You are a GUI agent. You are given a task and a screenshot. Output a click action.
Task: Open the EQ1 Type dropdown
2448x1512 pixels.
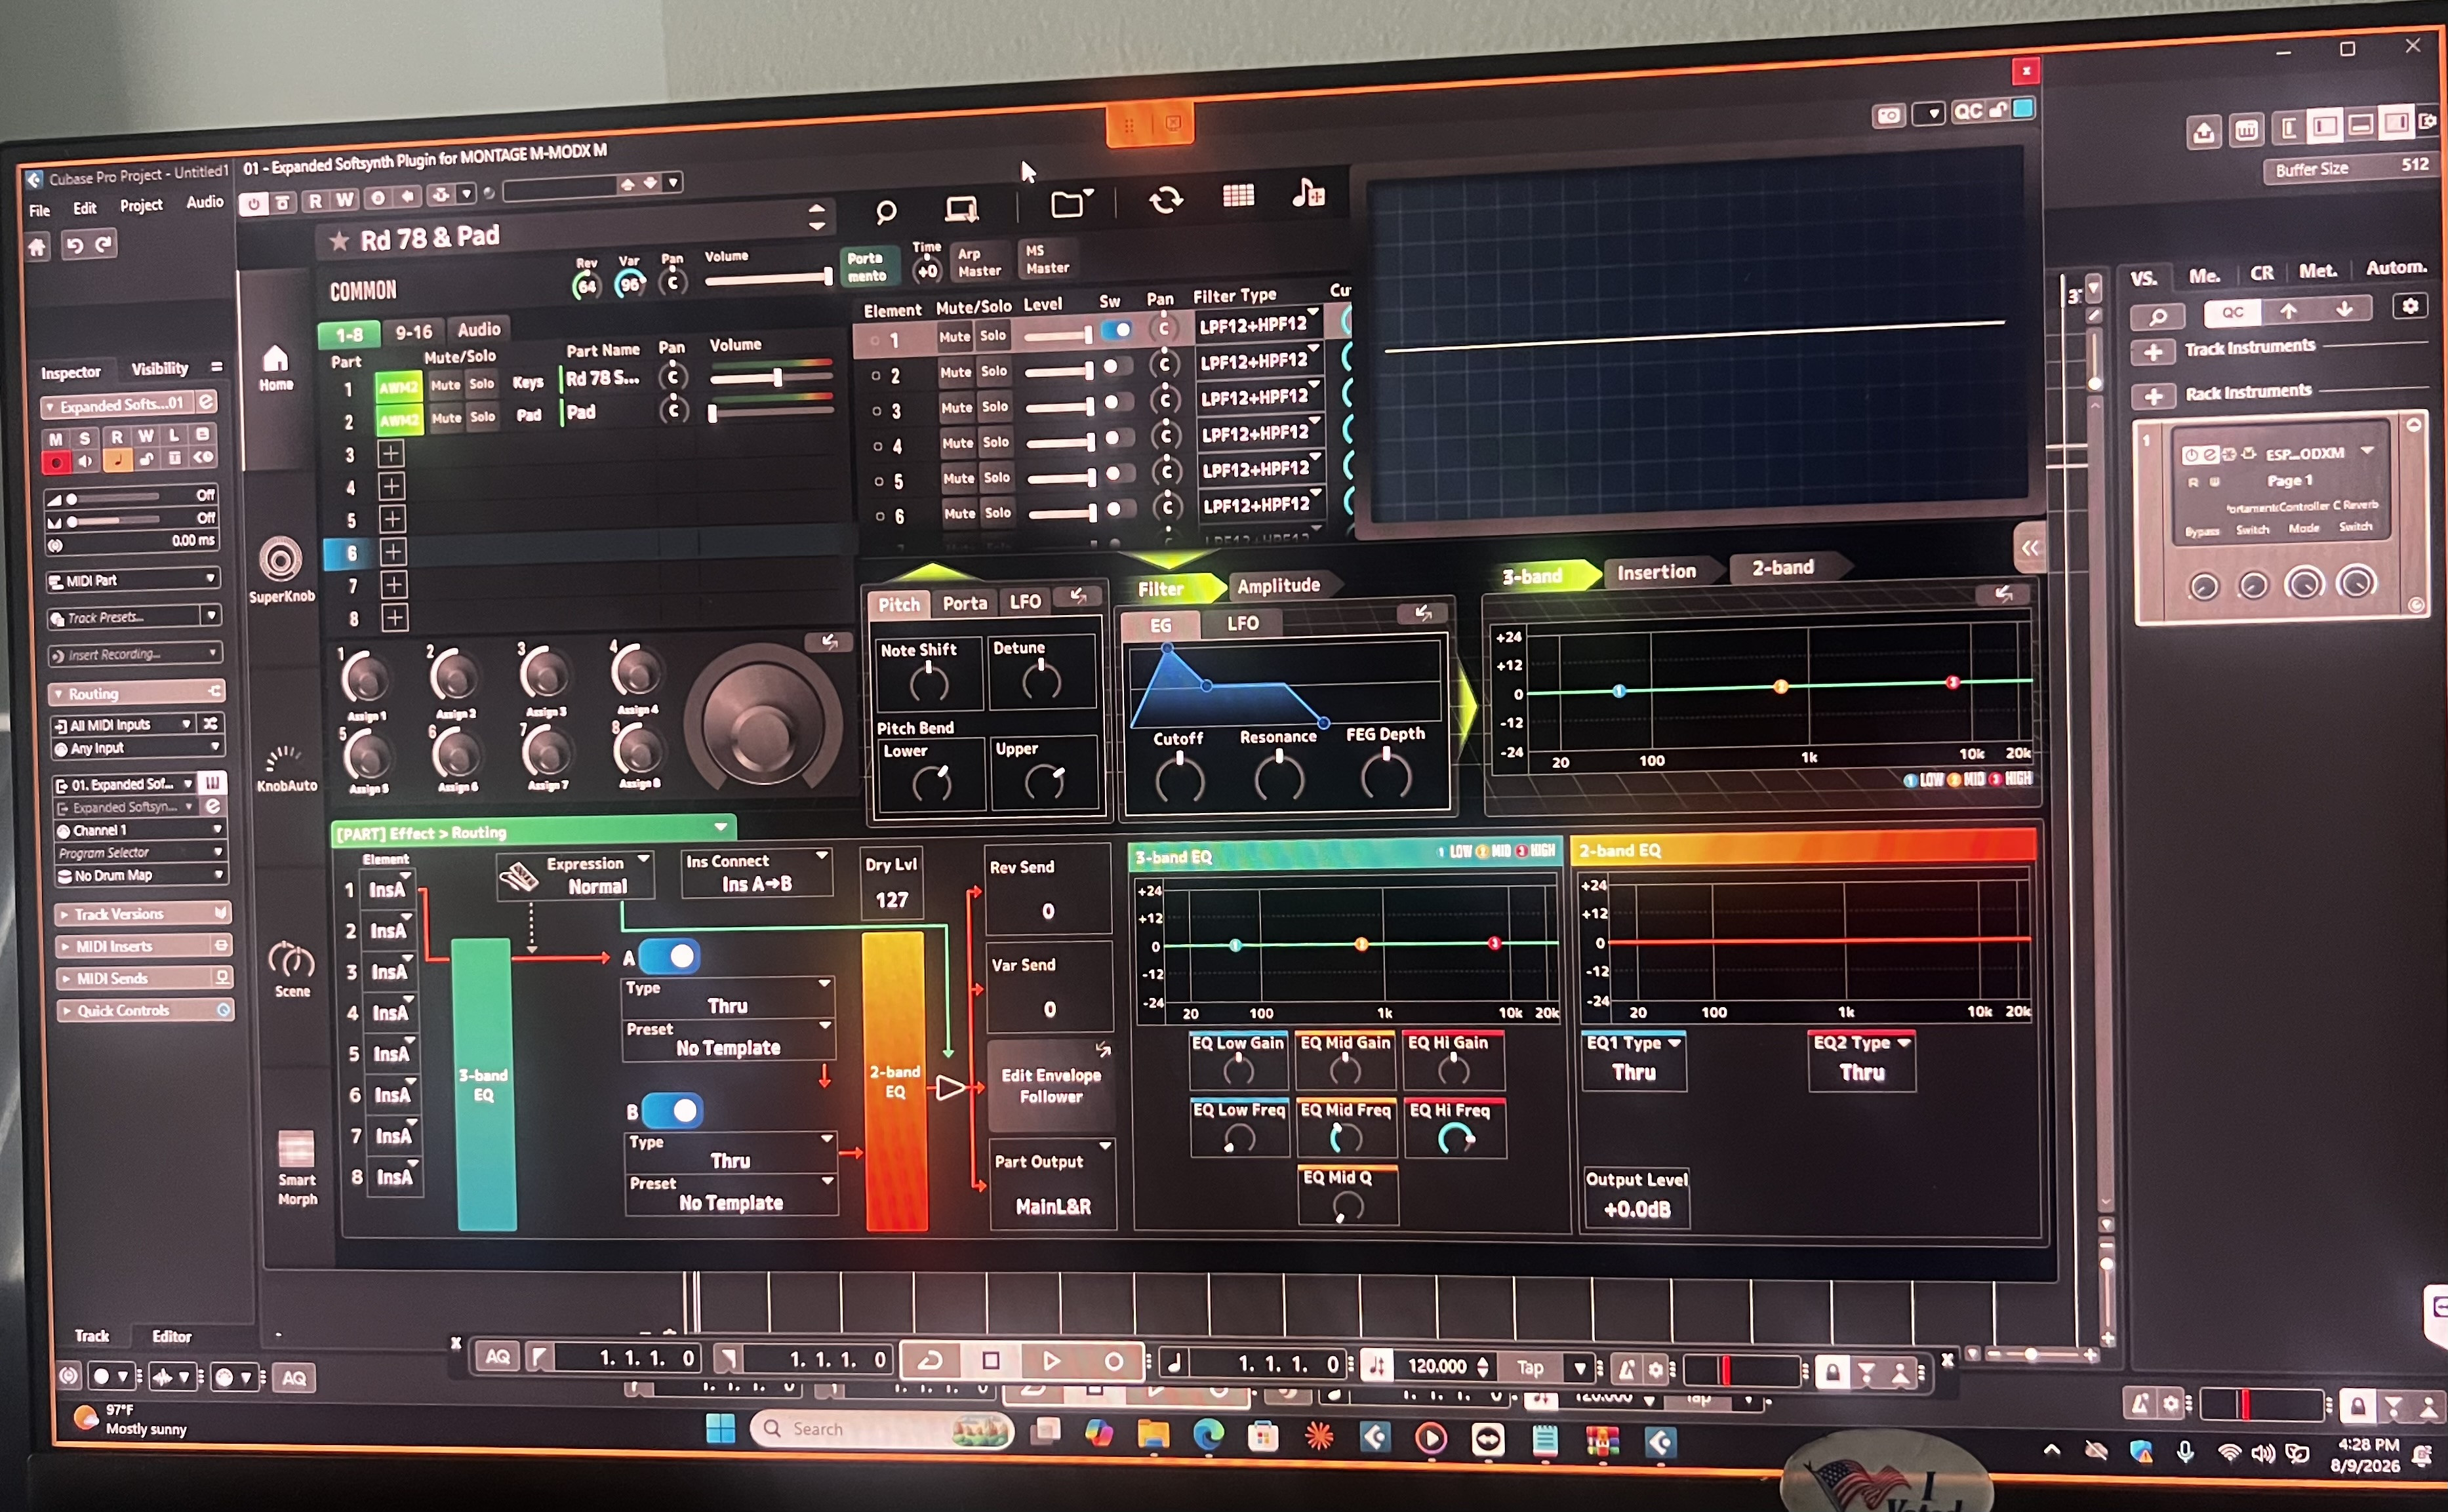coord(1634,1060)
